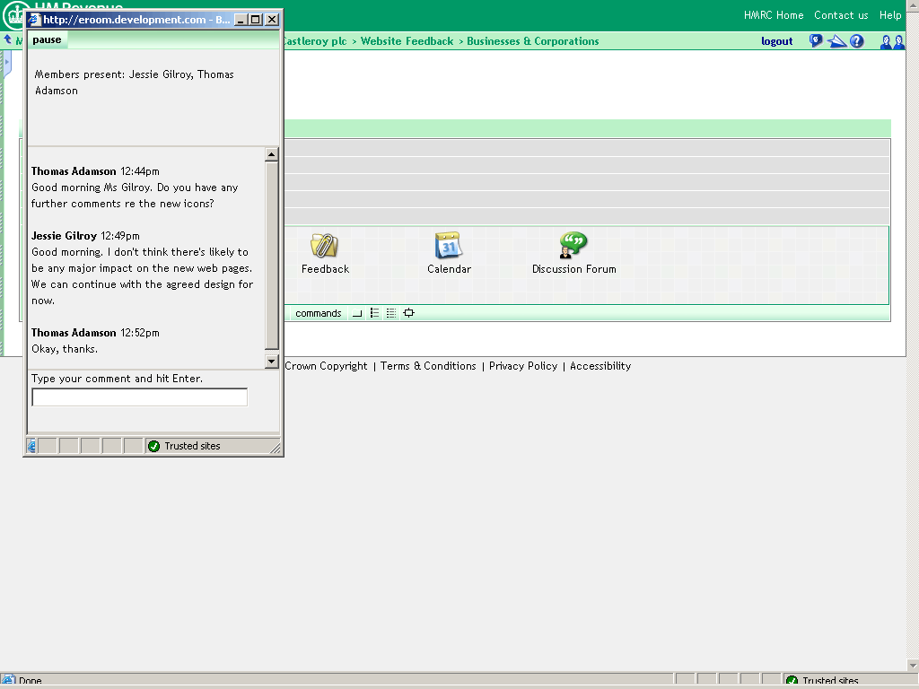Click the chat scrollbar up arrow

pyautogui.click(x=272, y=155)
